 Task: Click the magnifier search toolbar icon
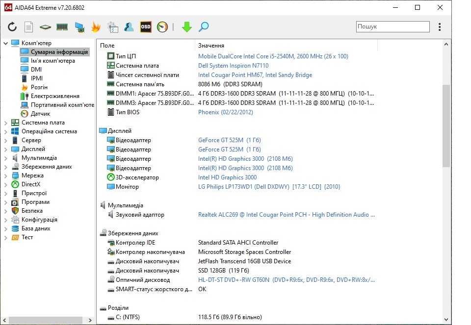pos(203,27)
